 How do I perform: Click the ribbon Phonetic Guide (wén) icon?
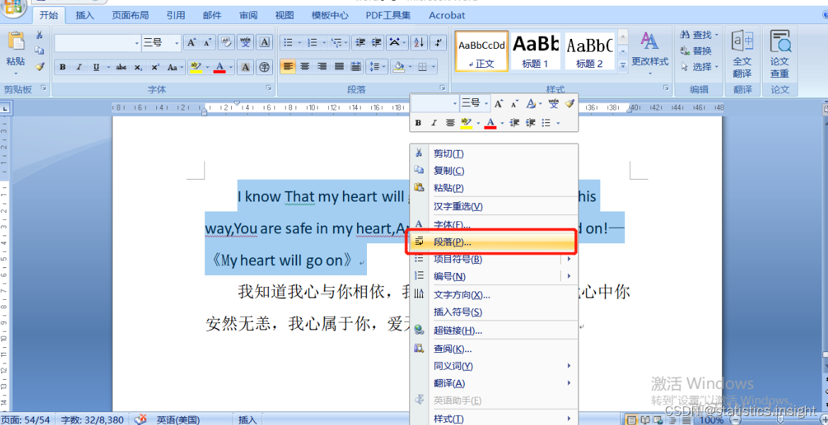tap(245, 42)
